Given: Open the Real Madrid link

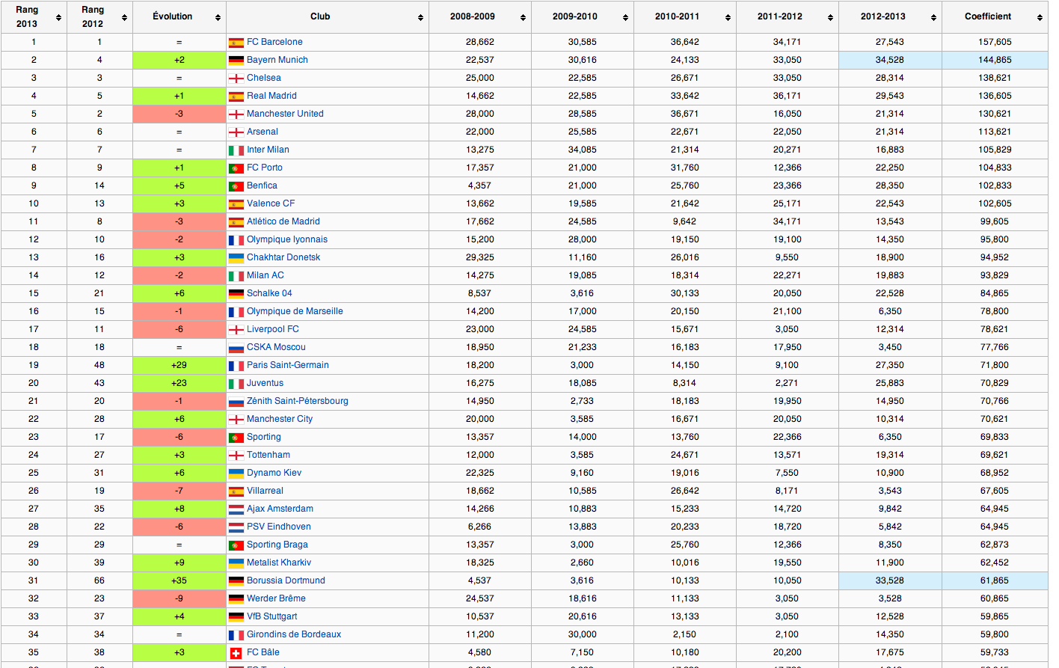Looking at the screenshot, I should click(271, 96).
